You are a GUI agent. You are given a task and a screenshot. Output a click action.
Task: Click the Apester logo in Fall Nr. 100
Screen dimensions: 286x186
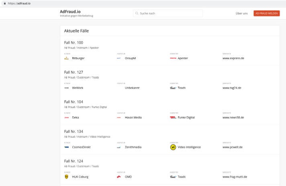(173, 58)
